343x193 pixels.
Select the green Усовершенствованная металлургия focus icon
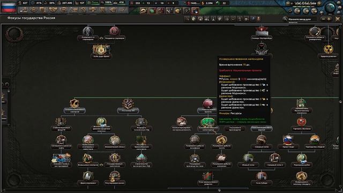pos(208,122)
